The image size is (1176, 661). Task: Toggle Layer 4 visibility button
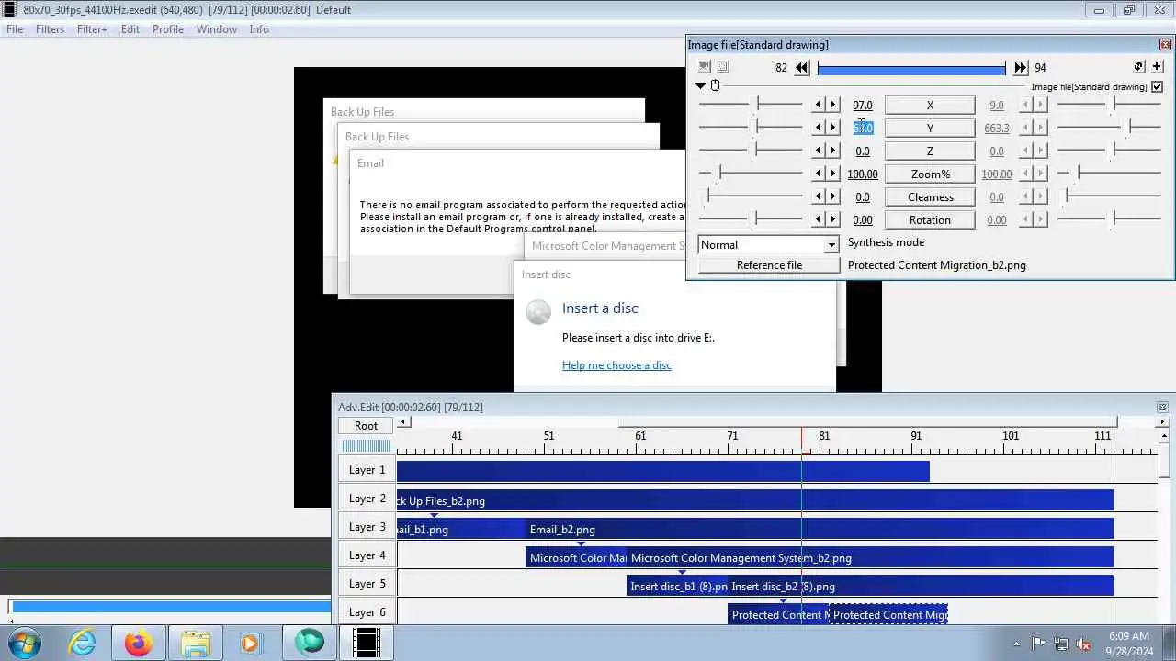(x=367, y=555)
